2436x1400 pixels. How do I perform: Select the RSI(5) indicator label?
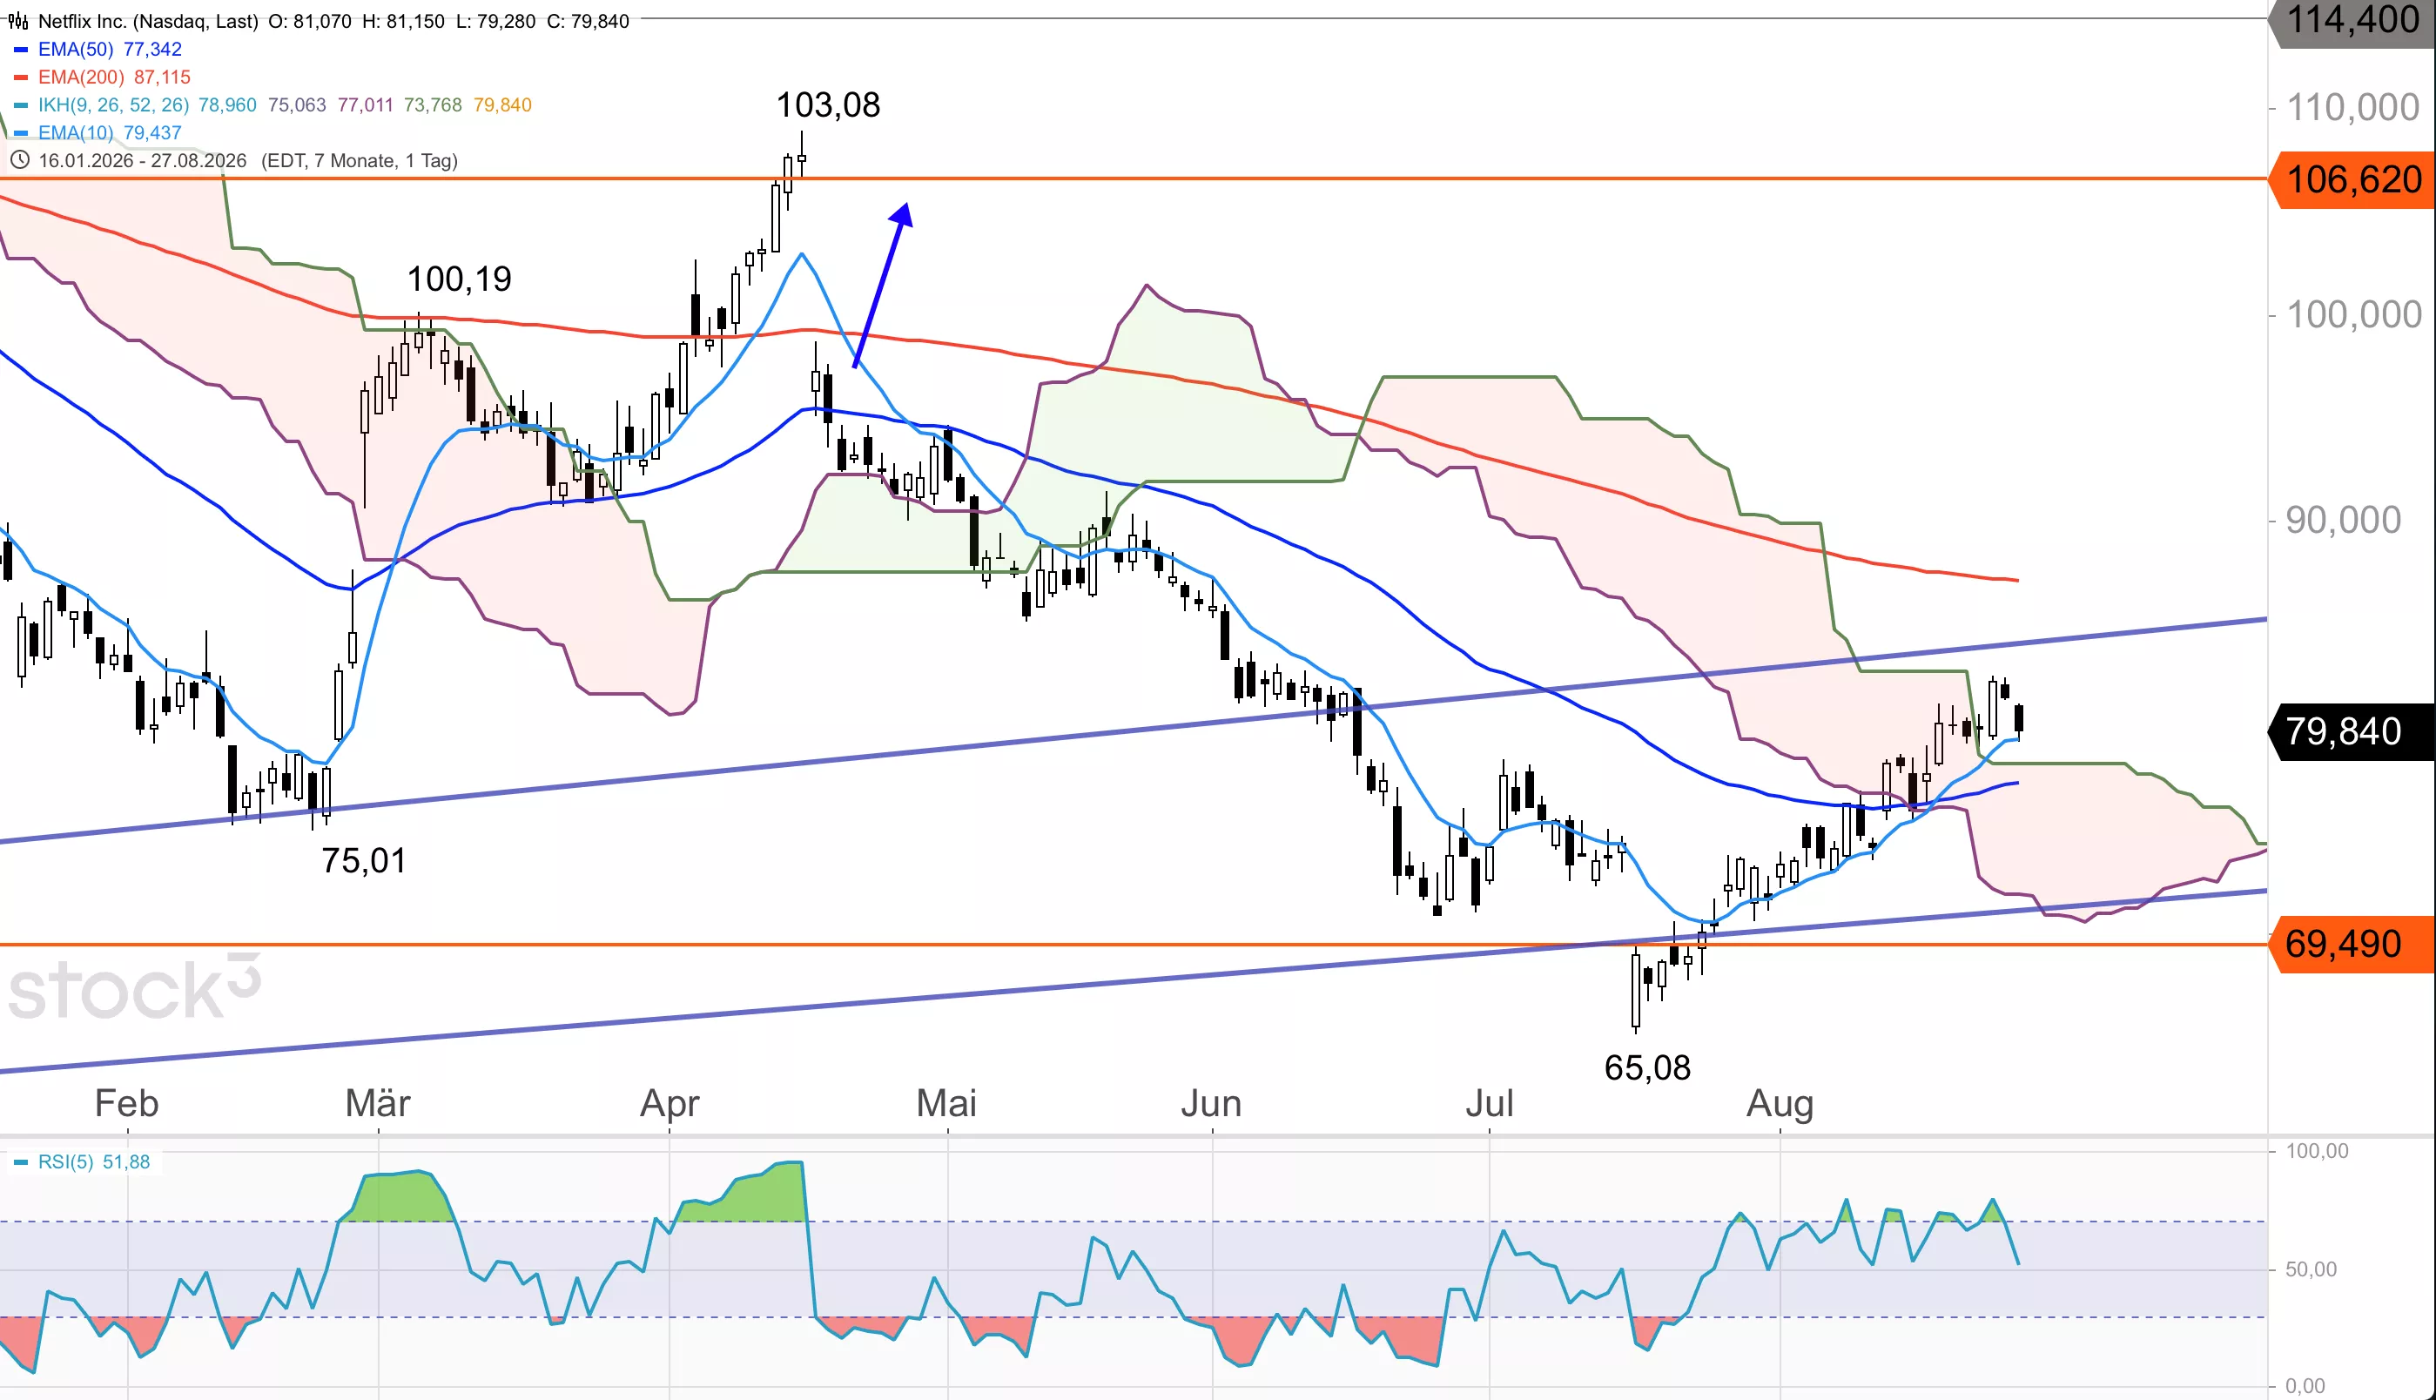click(x=65, y=1162)
